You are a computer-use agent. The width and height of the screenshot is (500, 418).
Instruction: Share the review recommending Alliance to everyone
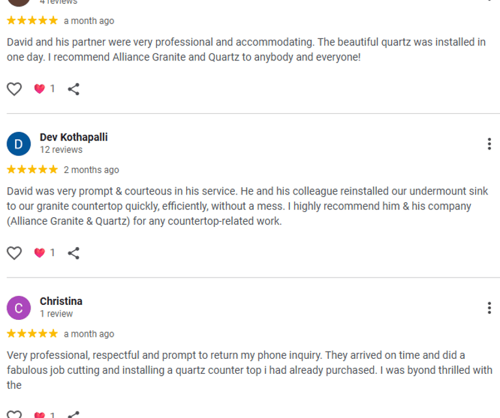point(74,89)
